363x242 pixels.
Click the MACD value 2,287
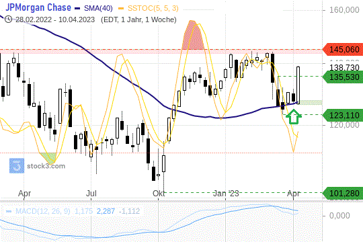[x=106, y=211]
